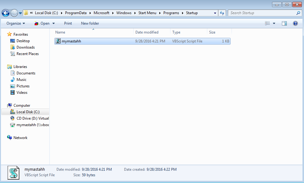Screen dimensions: 304x183
Task: Navigate to ProgramData breadcrumb
Action: [x=76, y=13]
